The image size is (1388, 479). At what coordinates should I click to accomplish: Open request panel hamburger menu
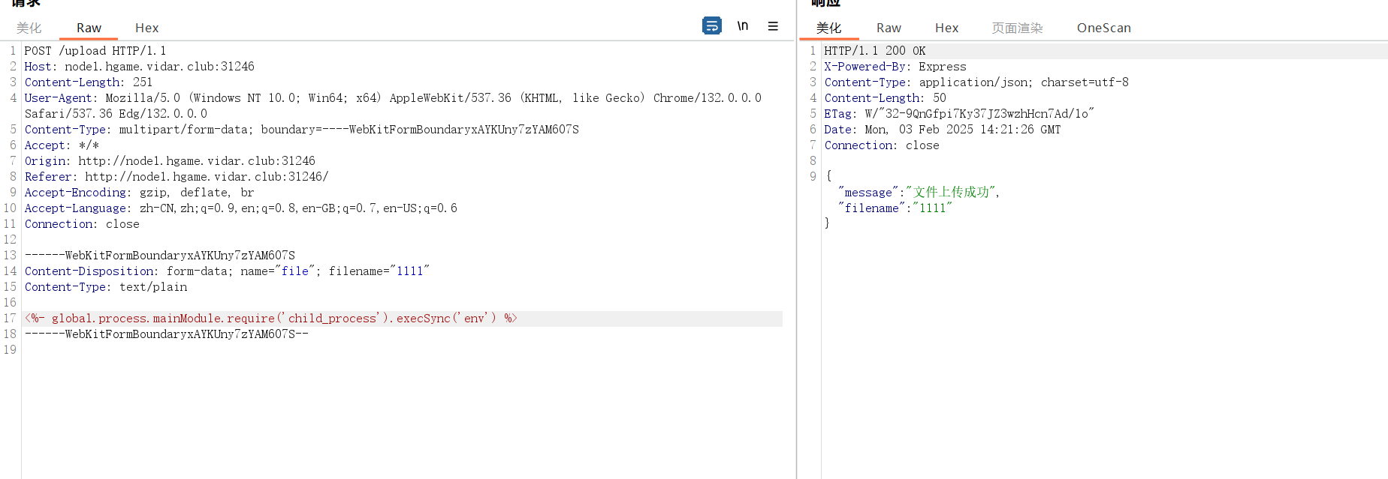[773, 26]
